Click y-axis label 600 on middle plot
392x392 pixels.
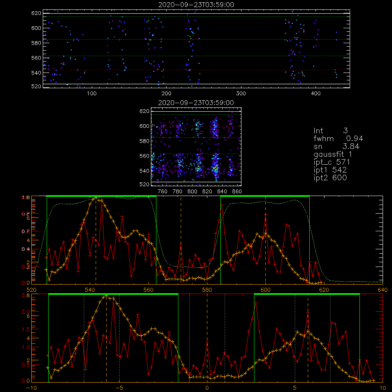point(144,126)
